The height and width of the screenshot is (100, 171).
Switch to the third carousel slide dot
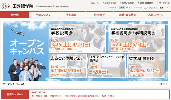tap(167, 84)
